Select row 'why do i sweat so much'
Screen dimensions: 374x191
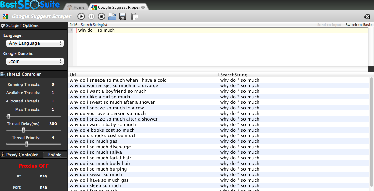click(218, 175)
